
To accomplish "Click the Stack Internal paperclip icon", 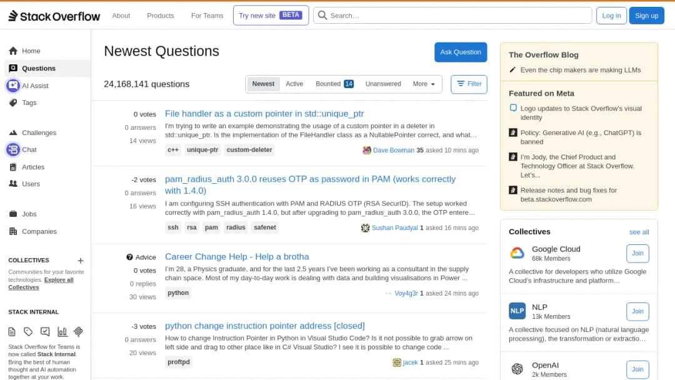I will pyautogui.click(x=78, y=331).
